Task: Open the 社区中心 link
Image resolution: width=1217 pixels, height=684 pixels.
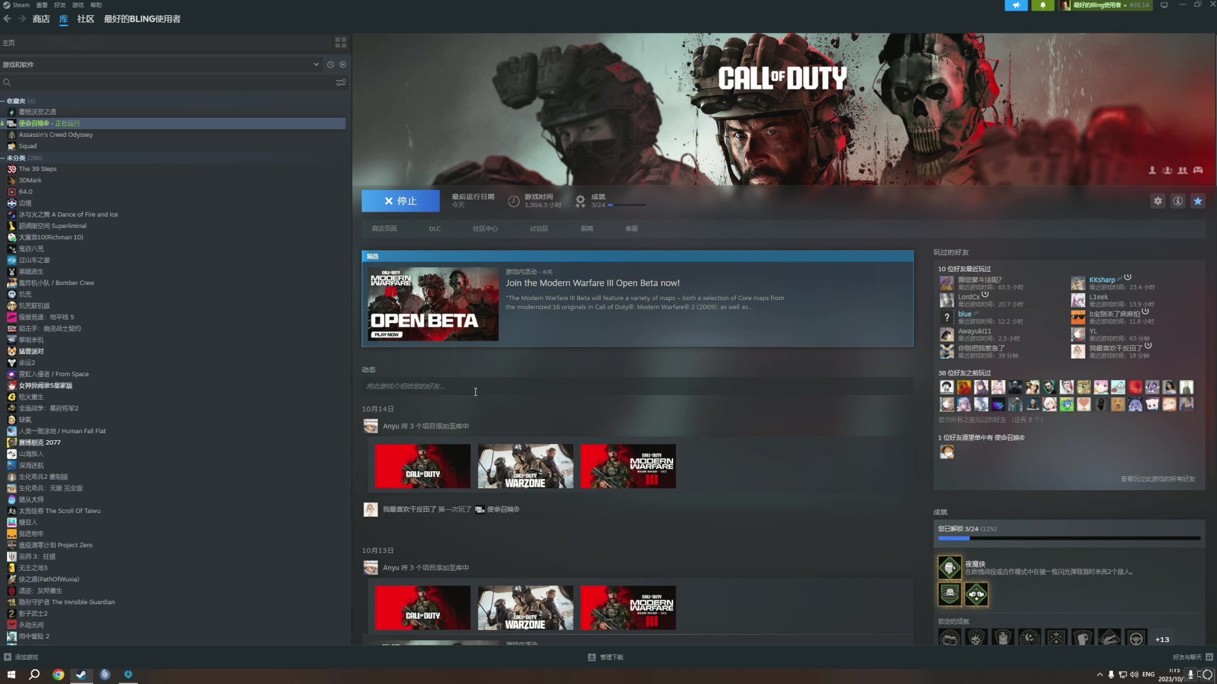Action: click(x=485, y=229)
